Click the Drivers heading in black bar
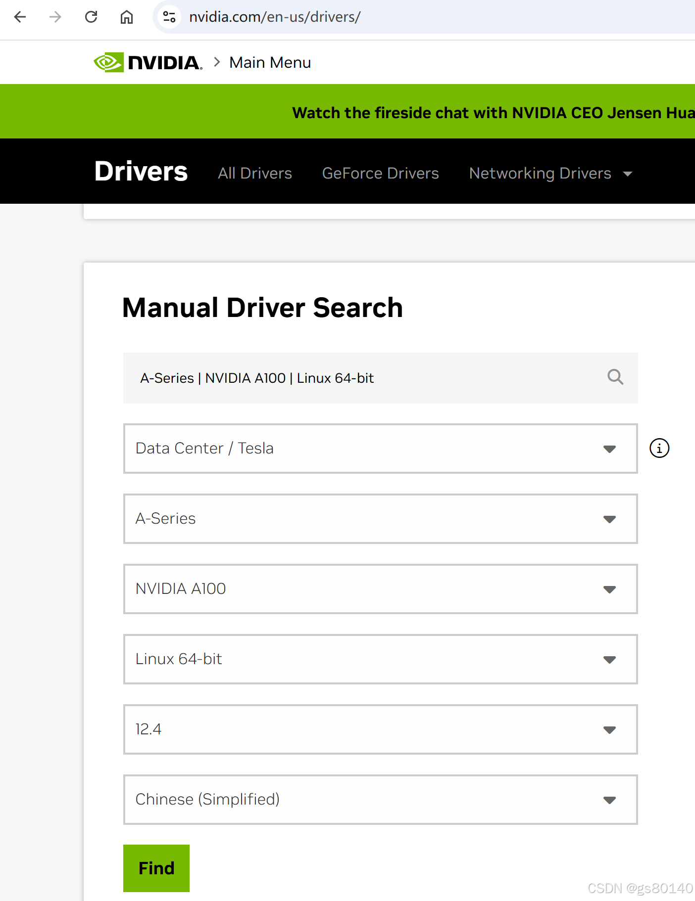 click(x=141, y=172)
